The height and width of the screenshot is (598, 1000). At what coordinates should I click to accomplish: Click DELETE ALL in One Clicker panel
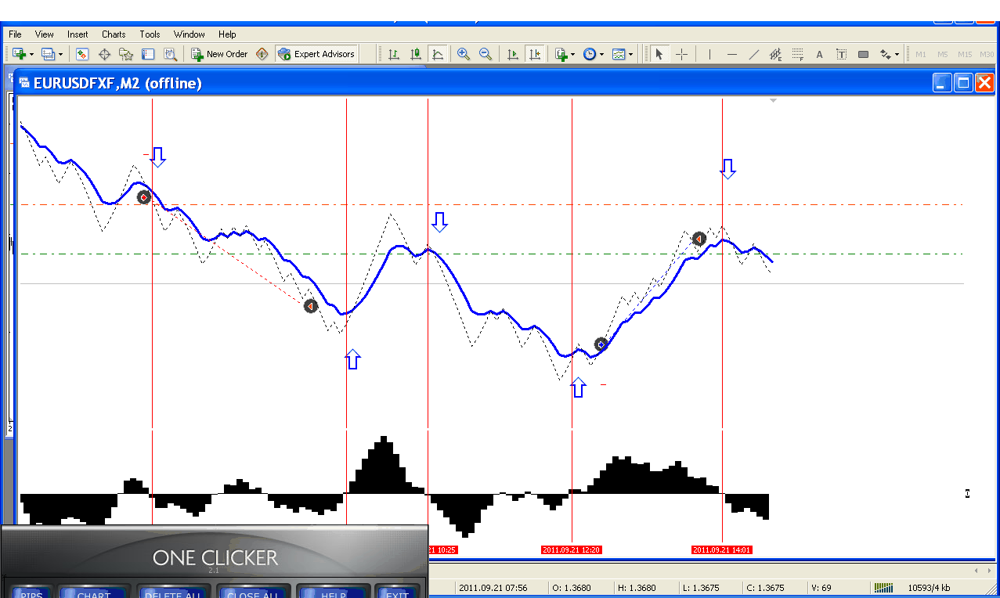(x=173, y=593)
